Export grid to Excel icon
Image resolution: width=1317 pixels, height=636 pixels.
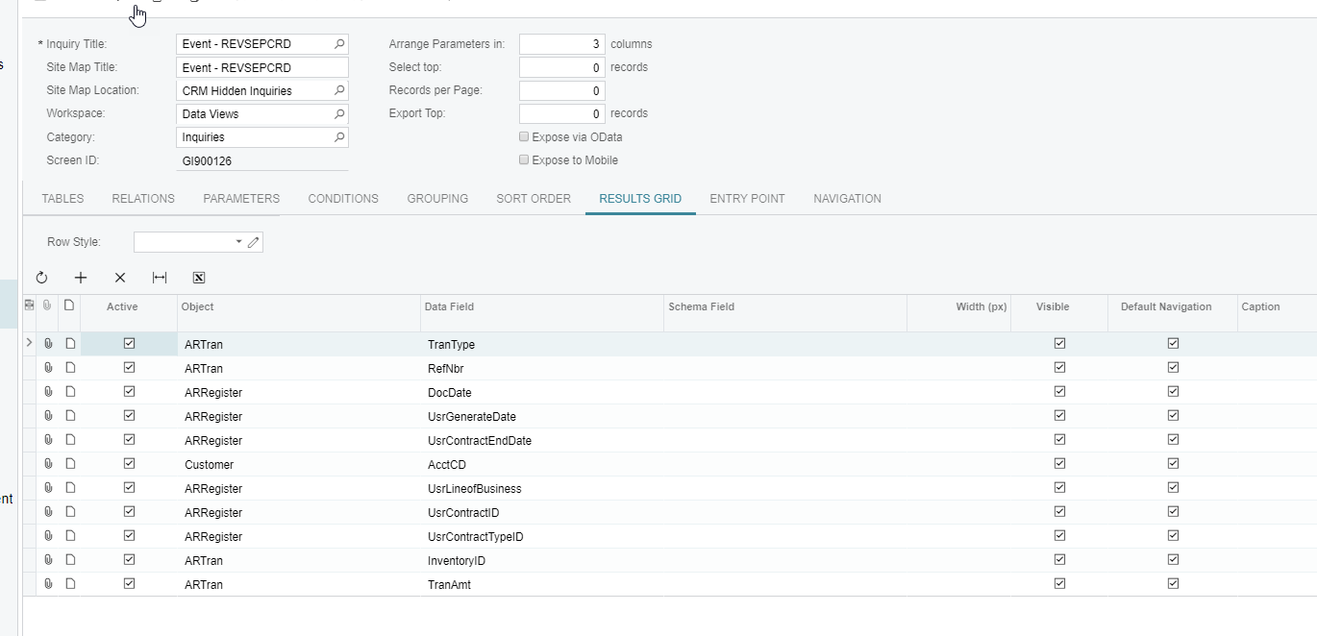click(199, 278)
